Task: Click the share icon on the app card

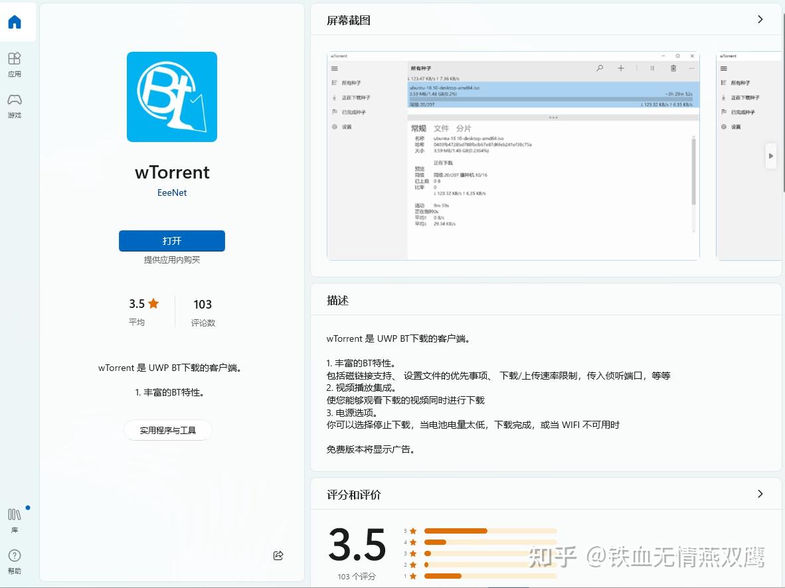Action: (278, 555)
